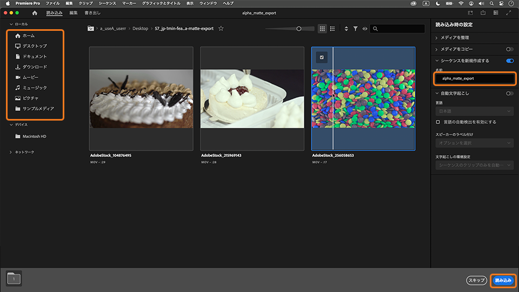Click the filter funnel icon
Image resolution: width=519 pixels, height=292 pixels.
pyautogui.click(x=355, y=29)
